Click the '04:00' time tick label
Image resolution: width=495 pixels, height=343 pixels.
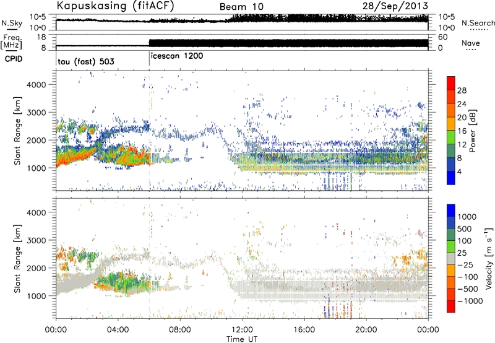(118, 330)
